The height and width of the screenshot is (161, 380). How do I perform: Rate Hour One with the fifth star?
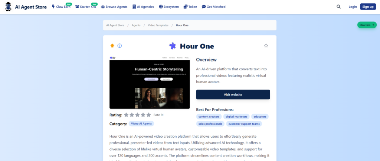click(x=149, y=115)
